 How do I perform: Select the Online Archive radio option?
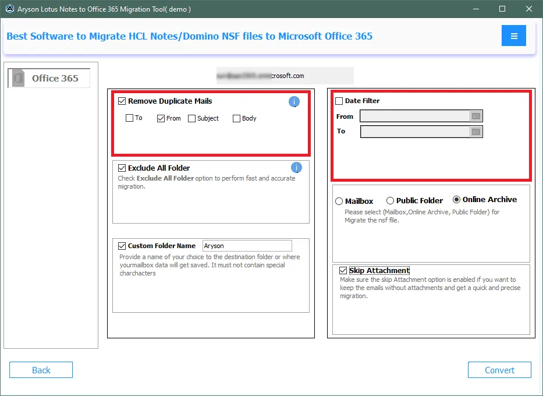point(457,200)
